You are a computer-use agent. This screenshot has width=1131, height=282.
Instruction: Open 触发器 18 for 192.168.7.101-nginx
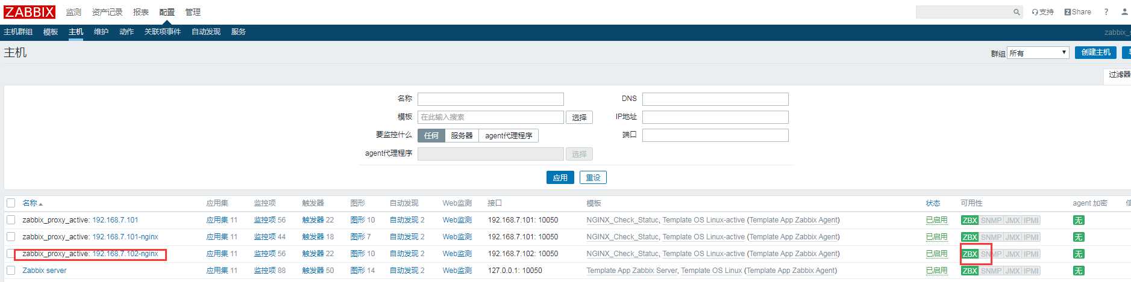(313, 237)
